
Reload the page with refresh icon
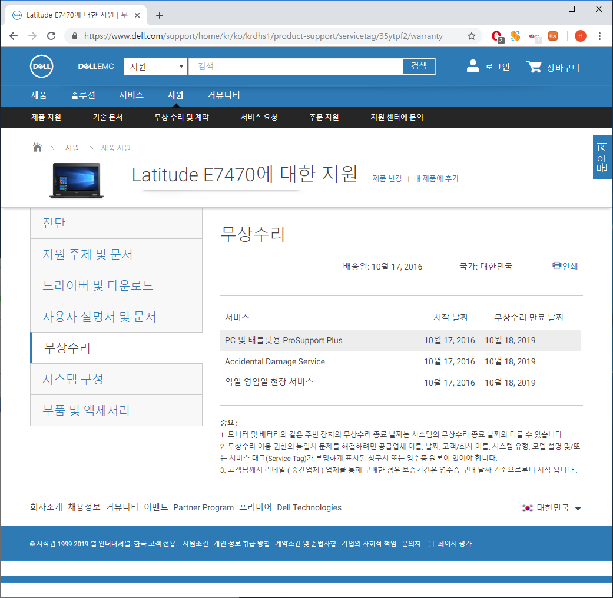(x=51, y=36)
